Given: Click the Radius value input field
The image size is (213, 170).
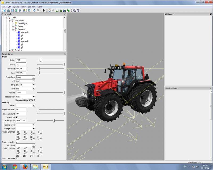Looking at the screenshot, I should [21, 60].
